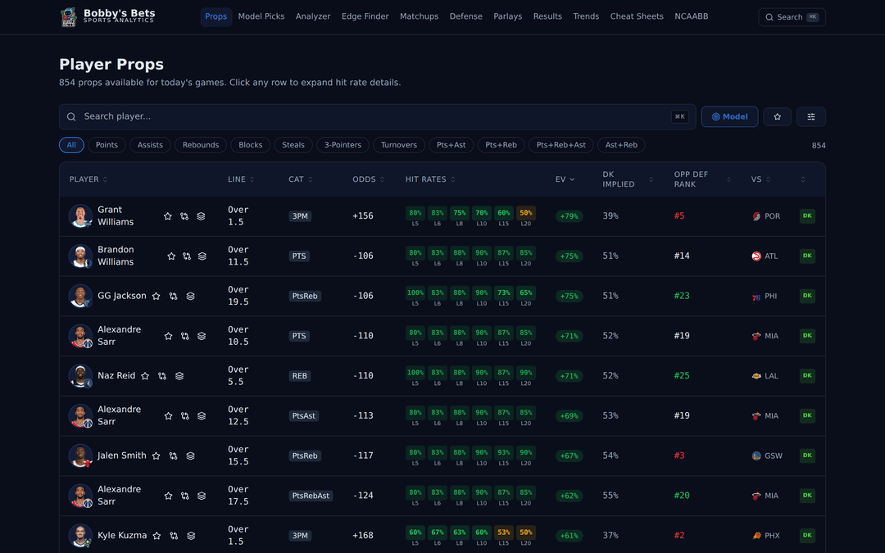The width and height of the screenshot is (885, 553).
Task: Sort table by PLAYER column
Action: click(88, 179)
